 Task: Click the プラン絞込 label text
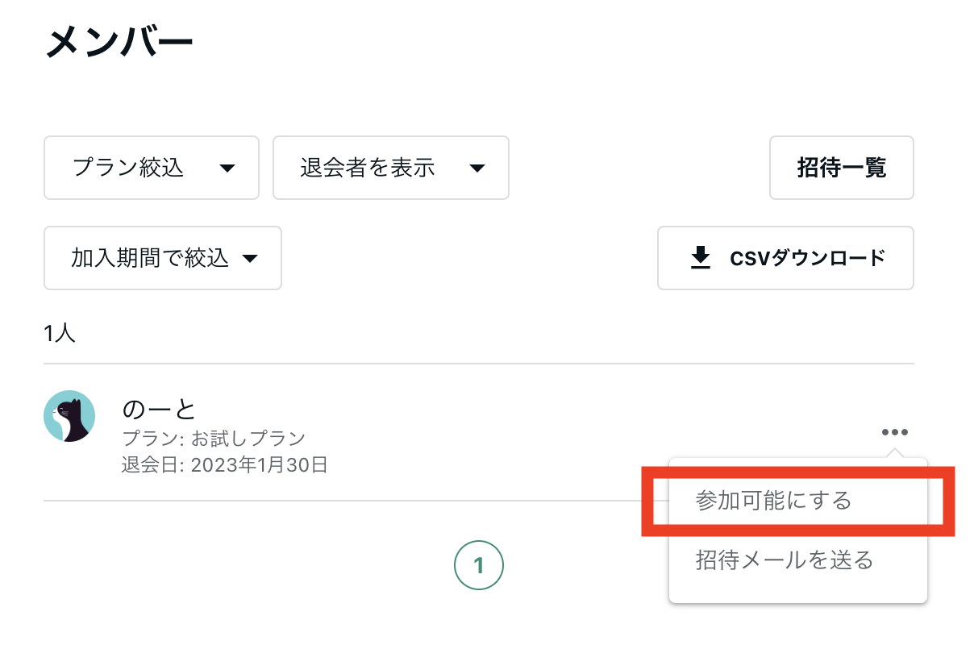(x=128, y=168)
